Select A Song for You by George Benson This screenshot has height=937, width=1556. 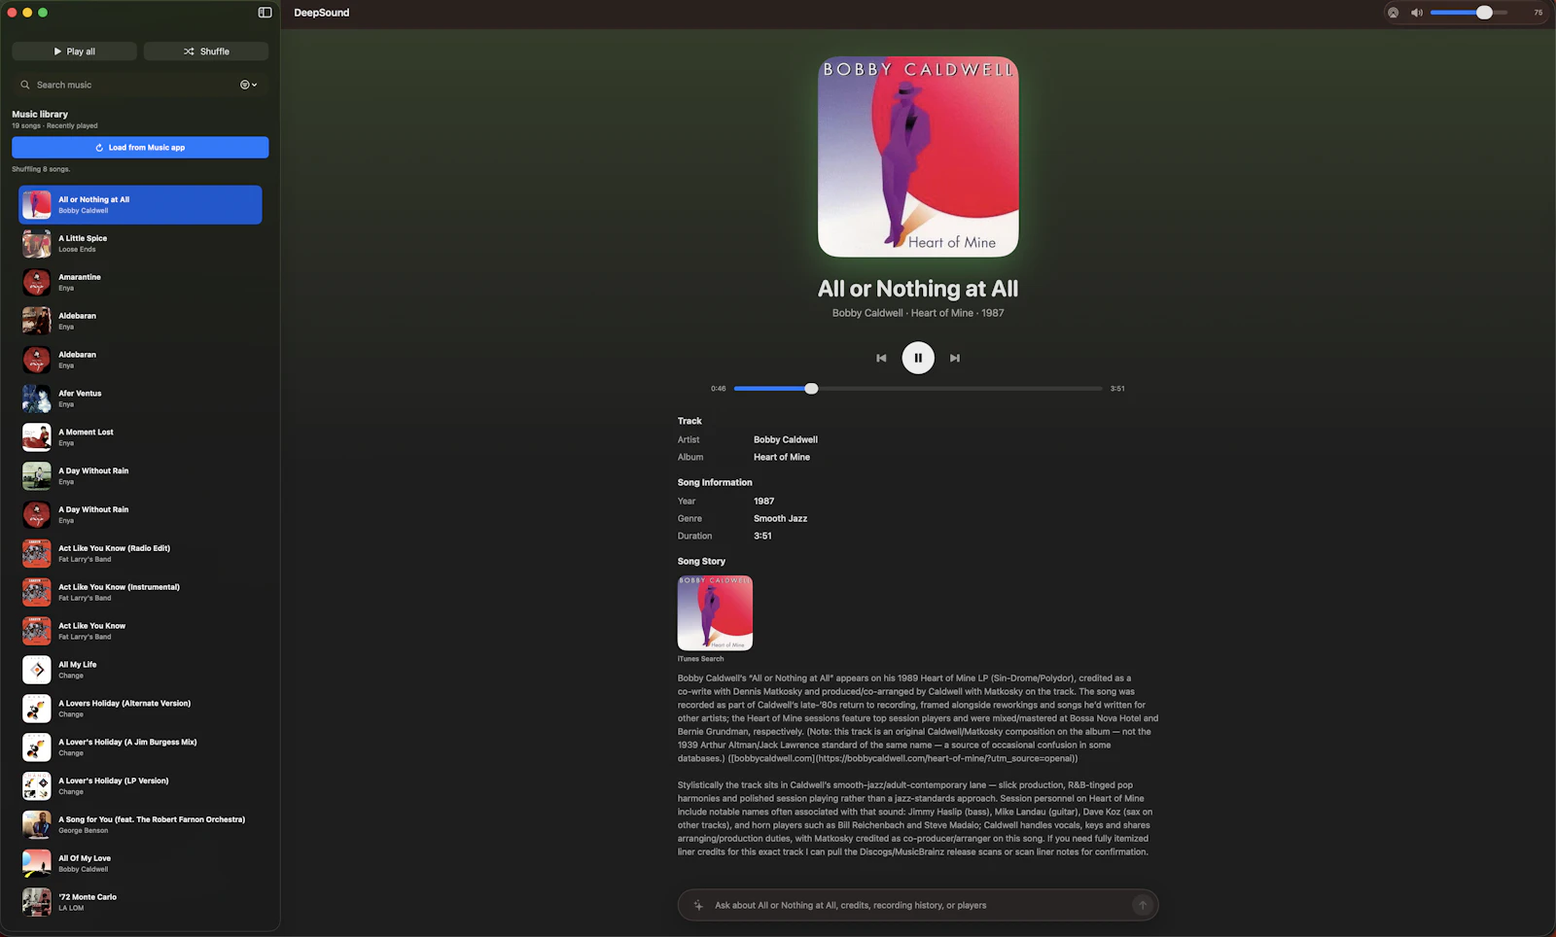(x=140, y=825)
